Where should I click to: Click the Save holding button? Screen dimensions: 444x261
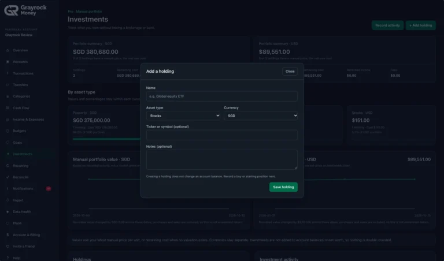(283, 187)
